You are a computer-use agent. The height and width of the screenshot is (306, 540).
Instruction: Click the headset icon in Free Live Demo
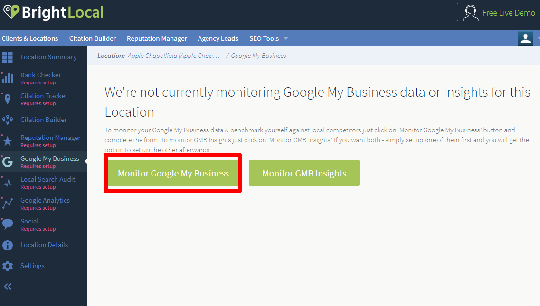pyautogui.click(x=471, y=13)
